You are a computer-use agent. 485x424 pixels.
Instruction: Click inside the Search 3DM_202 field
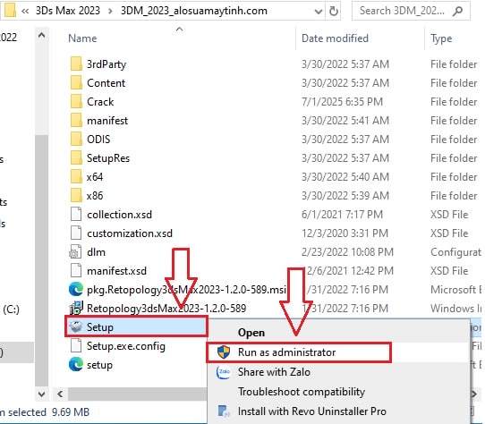(x=402, y=11)
